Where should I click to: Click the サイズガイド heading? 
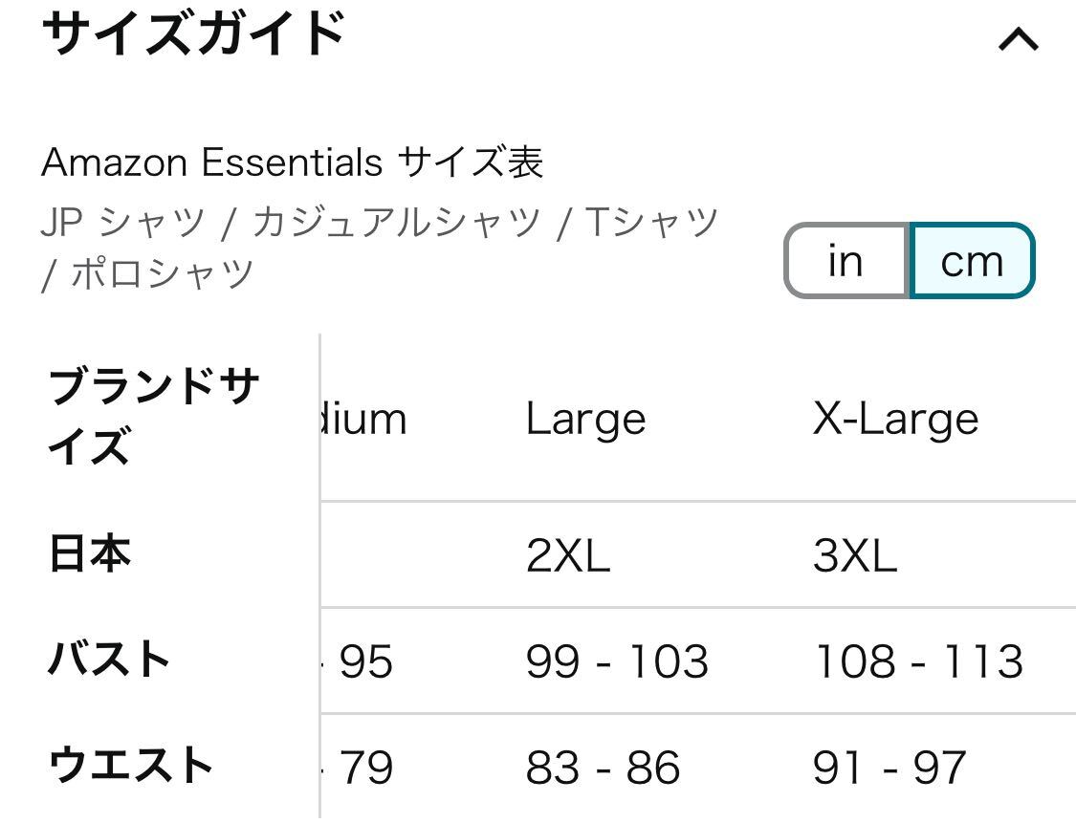pos(194,34)
